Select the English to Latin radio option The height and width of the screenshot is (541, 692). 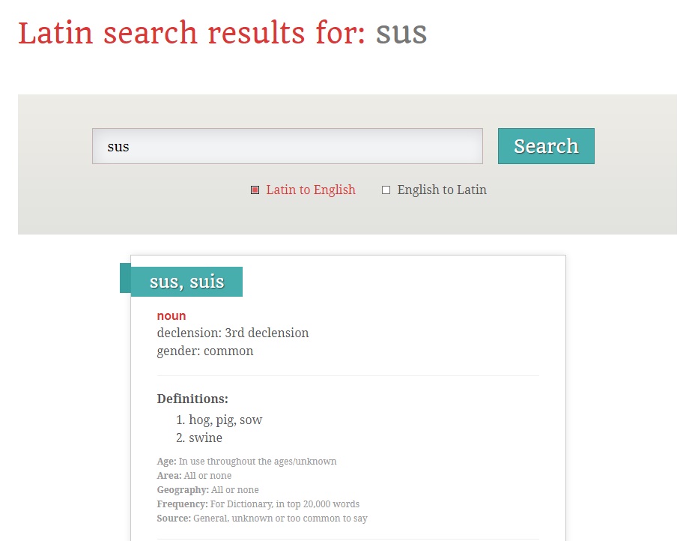pyautogui.click(x=386, y=190)
